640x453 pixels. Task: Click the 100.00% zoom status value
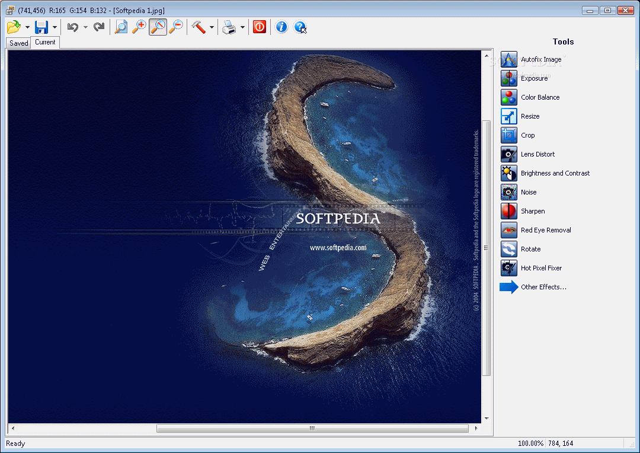click(x=530, y=444)
